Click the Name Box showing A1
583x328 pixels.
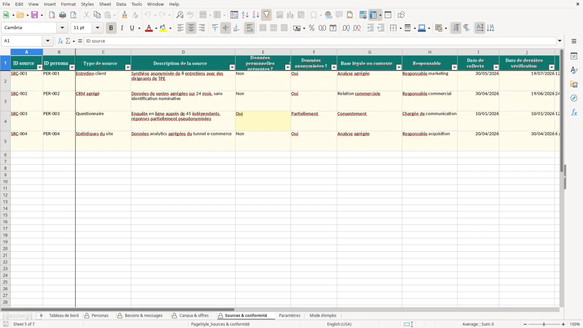[22, 41]
